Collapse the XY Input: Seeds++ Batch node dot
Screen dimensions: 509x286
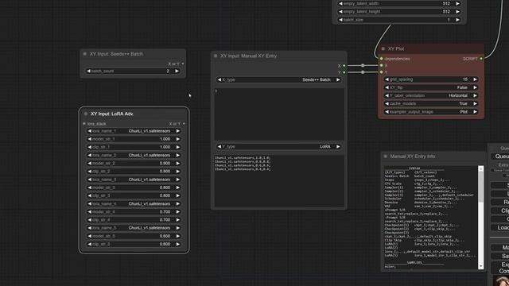pos(85,54)
